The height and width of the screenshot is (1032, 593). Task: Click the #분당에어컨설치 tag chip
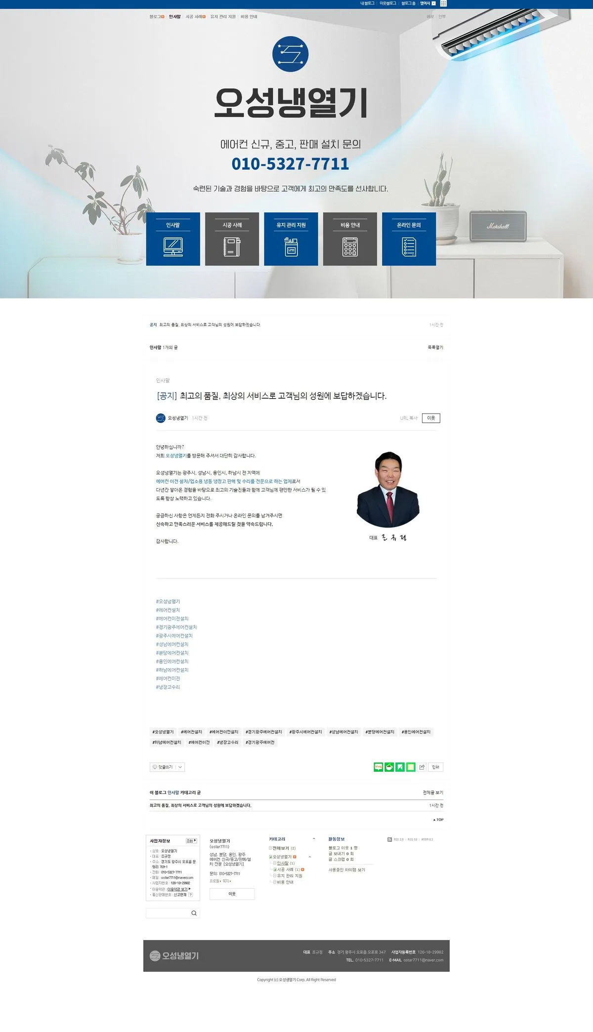coord(380,732)
